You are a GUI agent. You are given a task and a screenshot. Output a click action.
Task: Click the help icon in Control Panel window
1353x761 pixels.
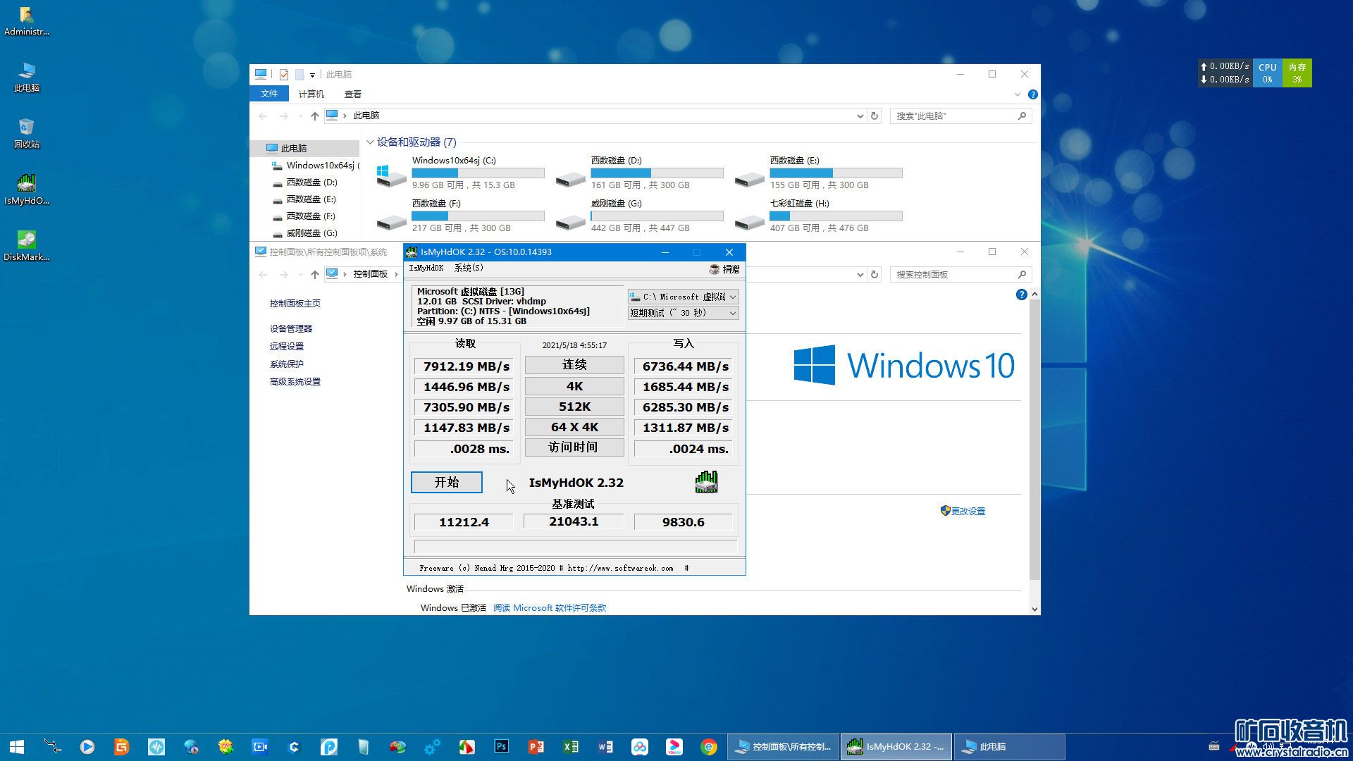click(x=1021, y=295)
